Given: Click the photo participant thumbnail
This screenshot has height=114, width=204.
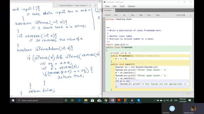Looking at the screenshot, I should pos(193,109).
